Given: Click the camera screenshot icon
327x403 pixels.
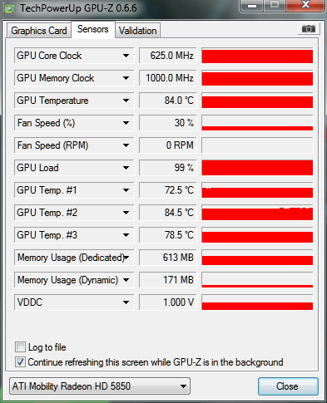Looking at the screenshot, I should pyautogui.click(x=309, y=29).
